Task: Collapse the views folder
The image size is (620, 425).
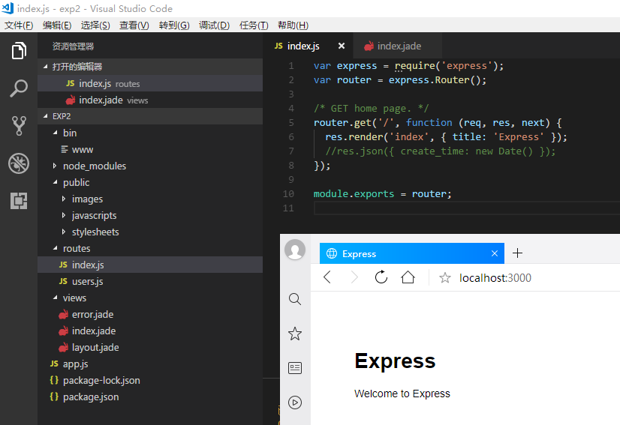Action: pos(74,298)
